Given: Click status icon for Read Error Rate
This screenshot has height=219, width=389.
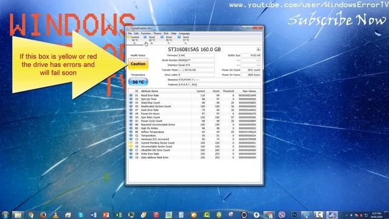Looking at the screenshot, I should (x=131, y=96).
